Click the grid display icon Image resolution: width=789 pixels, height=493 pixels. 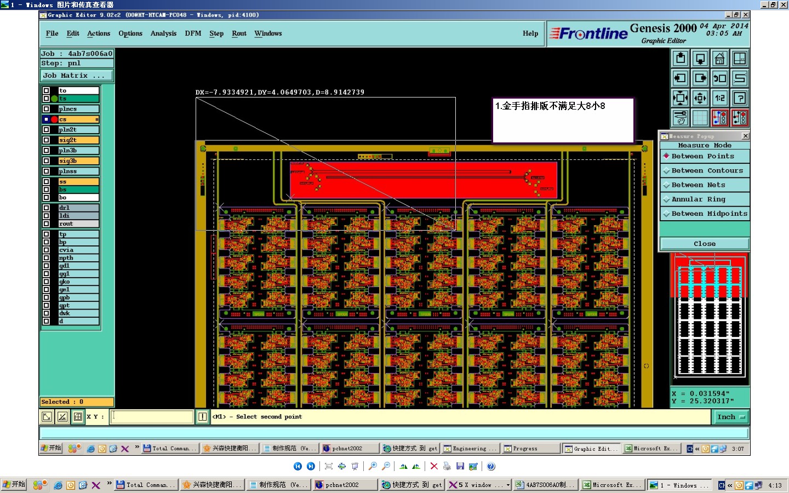click(x=700, y=118)
